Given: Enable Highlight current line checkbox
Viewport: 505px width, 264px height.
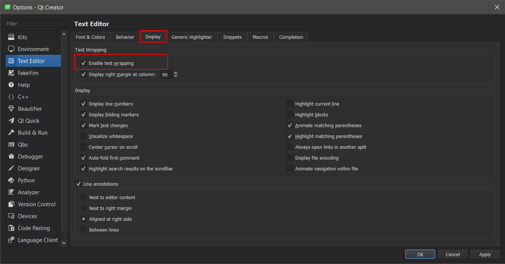Looking at the screenshot, I should coord(290,104).
